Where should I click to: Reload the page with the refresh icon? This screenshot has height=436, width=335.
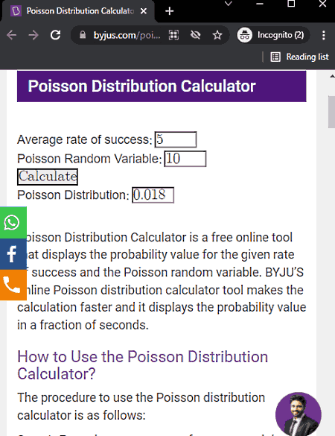point(56,35)
